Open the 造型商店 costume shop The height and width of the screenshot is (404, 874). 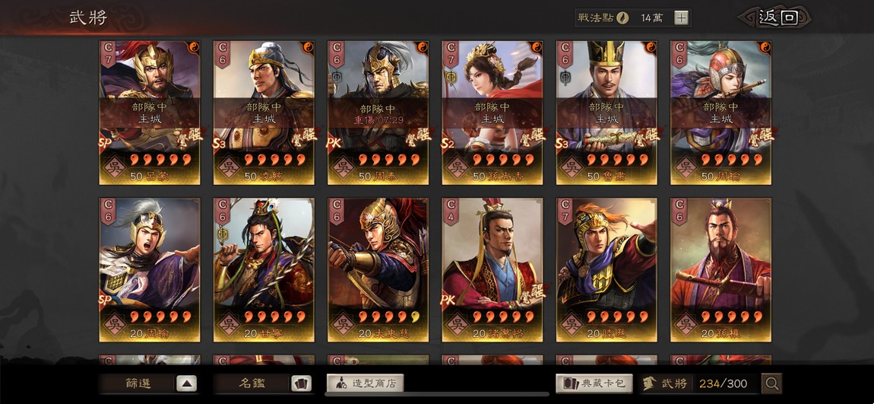[x=365, y=383]
